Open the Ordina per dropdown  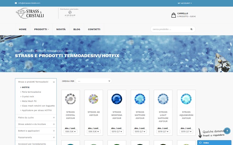(94, 81)
